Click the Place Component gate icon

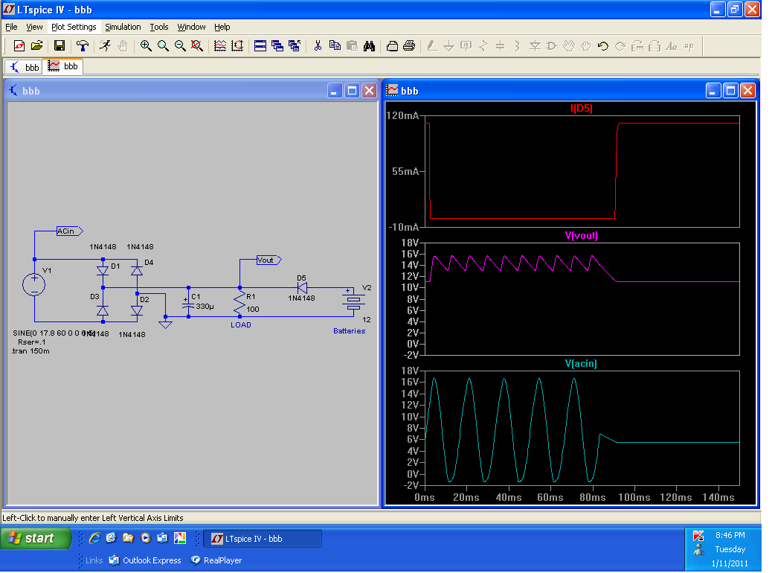click(552, 46)
